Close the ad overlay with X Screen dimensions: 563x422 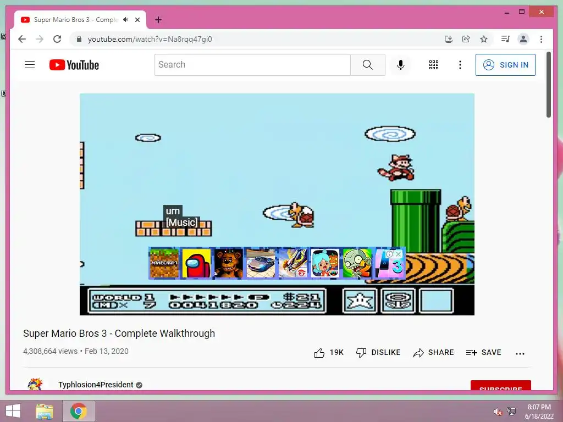398,254
